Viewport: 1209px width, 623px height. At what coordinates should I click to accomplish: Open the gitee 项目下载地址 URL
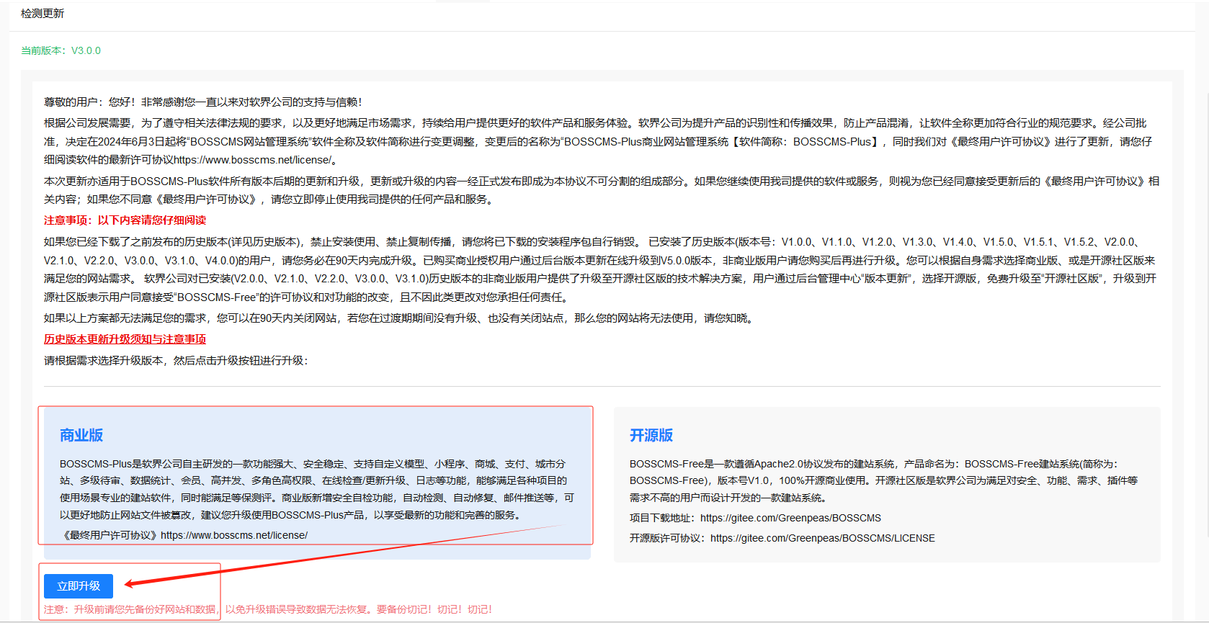coord(790,518)
